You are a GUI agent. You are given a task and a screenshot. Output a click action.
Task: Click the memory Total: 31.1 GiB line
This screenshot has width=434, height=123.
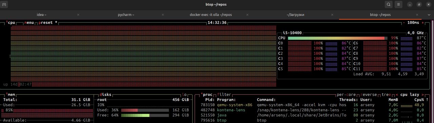[x=47, y=100]
